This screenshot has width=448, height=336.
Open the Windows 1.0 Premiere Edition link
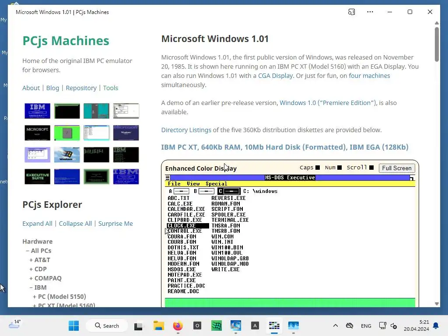click(x=327, y=102)
